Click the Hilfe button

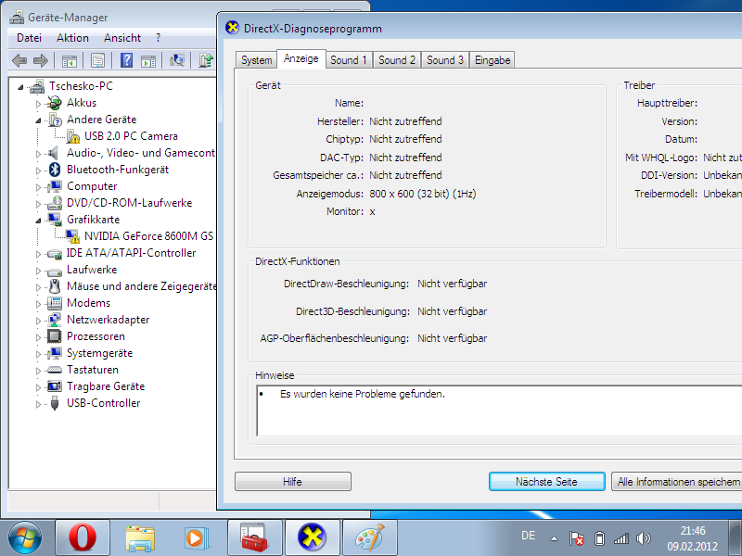(293, 481)
